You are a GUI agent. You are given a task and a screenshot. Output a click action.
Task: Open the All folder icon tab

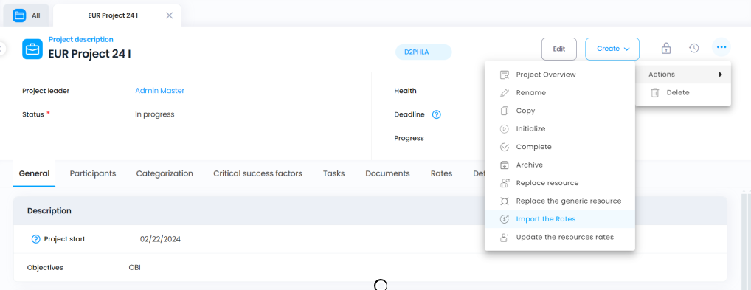pos(19,15)
